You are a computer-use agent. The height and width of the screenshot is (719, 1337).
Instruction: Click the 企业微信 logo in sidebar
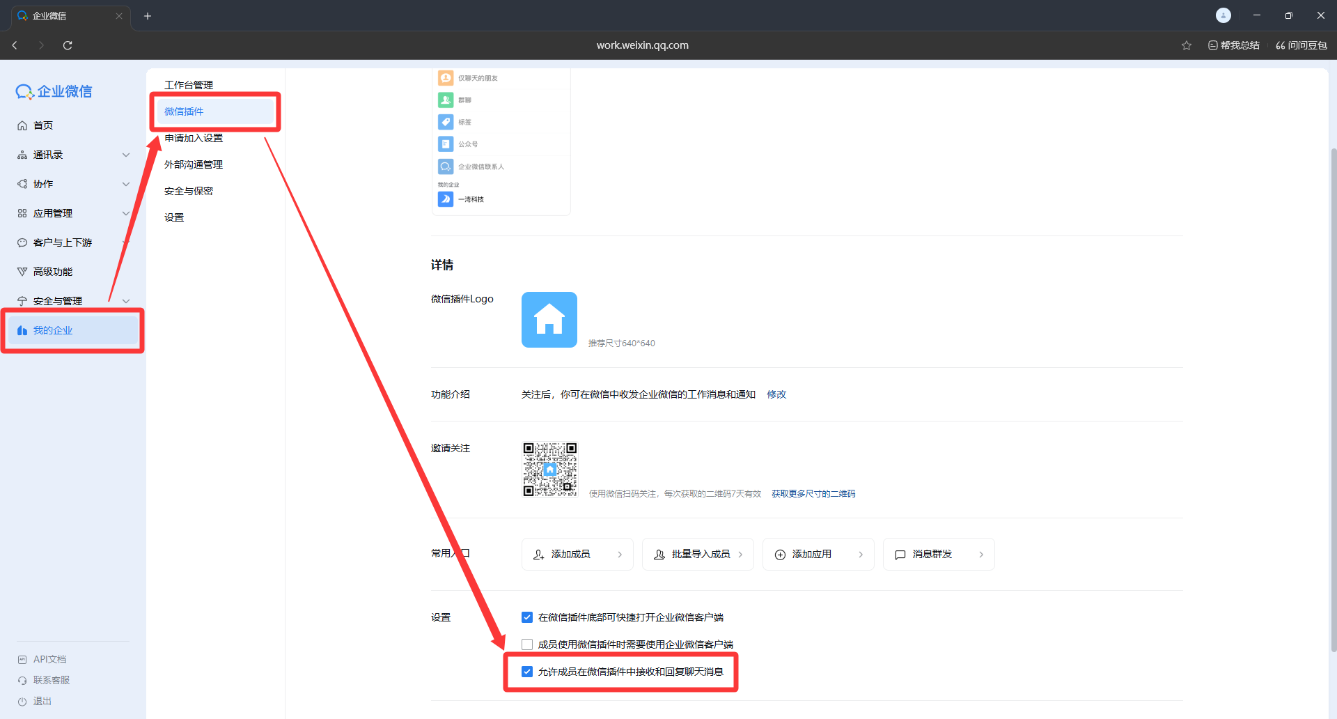point(54,91)
